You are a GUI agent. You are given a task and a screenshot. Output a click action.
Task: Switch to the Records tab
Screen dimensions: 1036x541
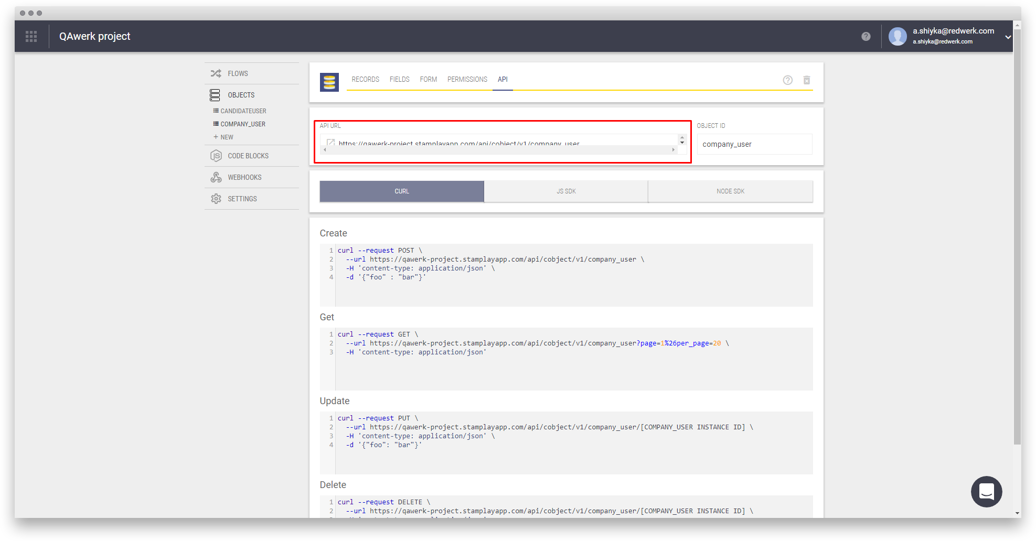click(365, 79)
